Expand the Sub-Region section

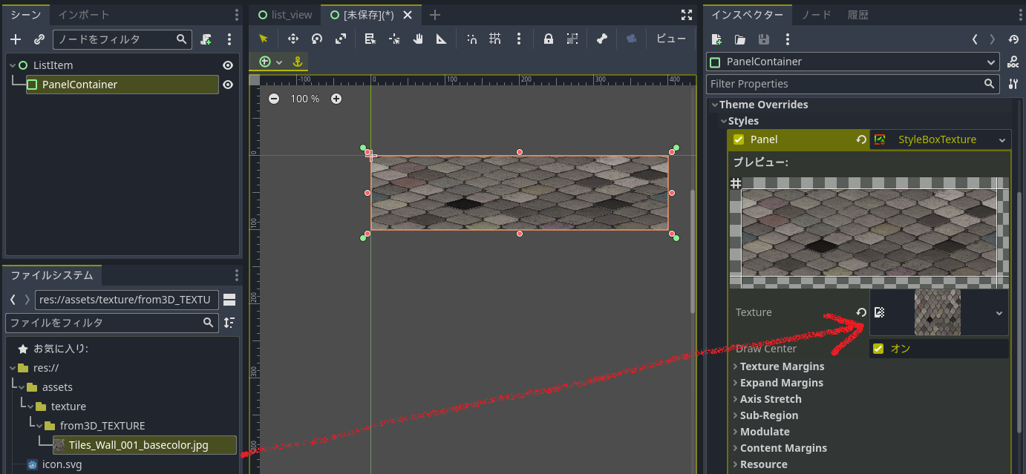click(768, 415)
